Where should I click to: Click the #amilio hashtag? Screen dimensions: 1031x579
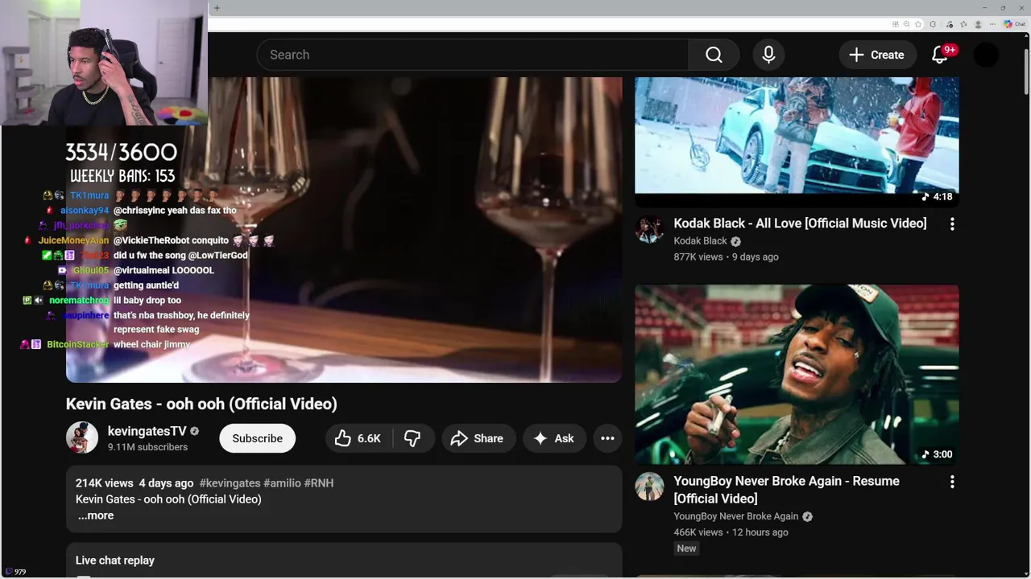(282, 483)
